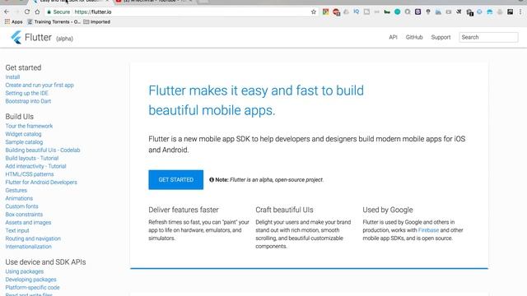Open the Using packages link
This screenshot has width=527, height=296.
point(24,272)
